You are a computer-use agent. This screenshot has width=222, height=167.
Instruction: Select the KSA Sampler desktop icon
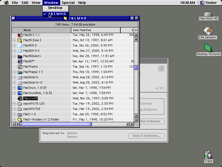pos(208,31)
